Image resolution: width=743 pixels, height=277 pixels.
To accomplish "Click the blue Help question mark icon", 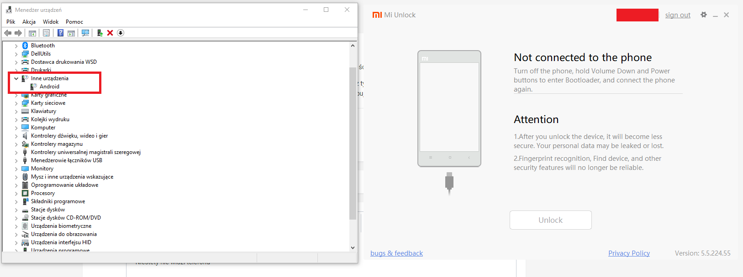I will 60,33.
